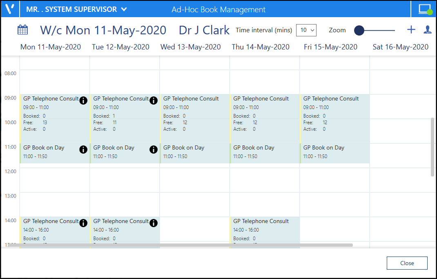This screenshot has height=279, width=437.
Task: Show info for Tuesday 09:00 GP Telephone Consult
Action: pyautogui.click(x=154, y=100)
